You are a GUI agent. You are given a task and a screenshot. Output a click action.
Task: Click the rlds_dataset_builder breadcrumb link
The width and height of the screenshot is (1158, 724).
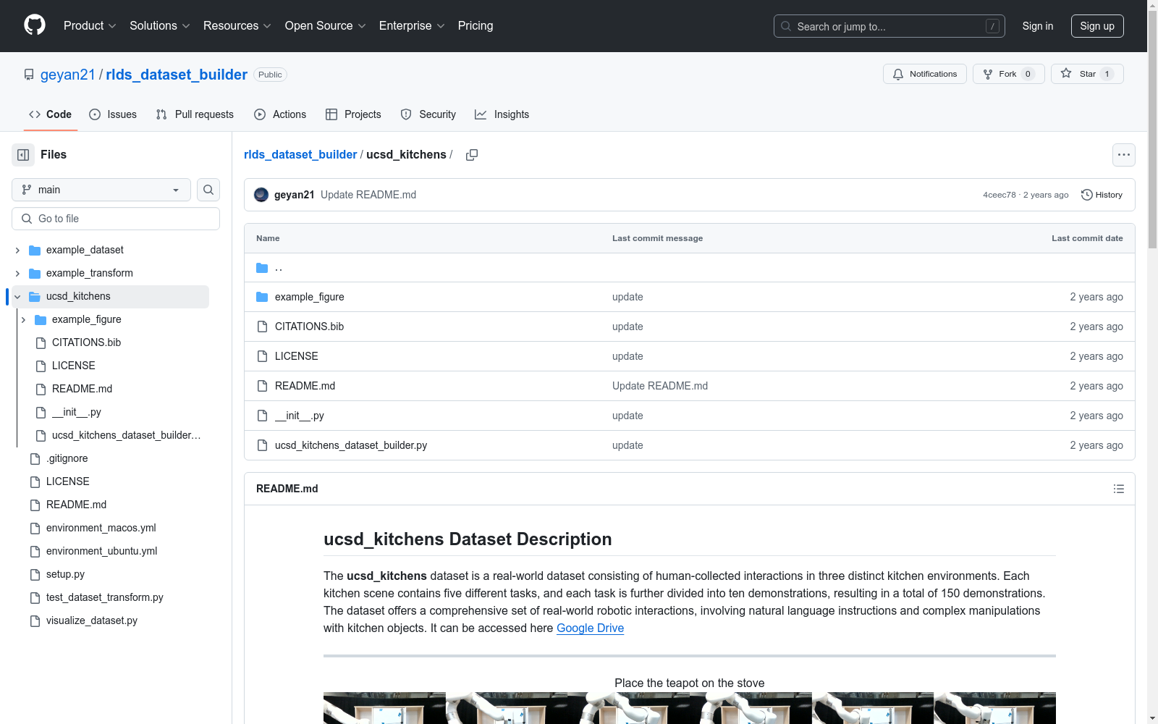click(300, 155)
